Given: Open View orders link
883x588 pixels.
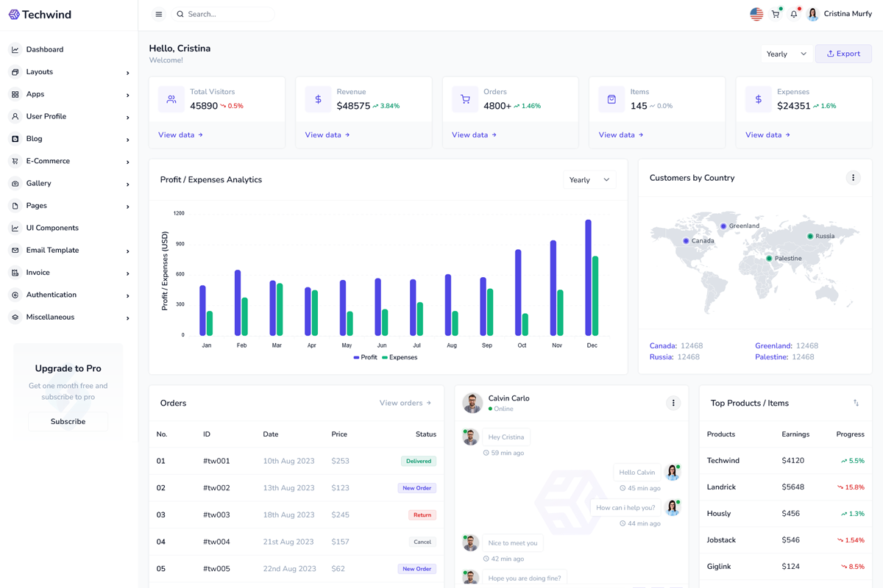Looking at the screenshot, I should tap(405, 403).
